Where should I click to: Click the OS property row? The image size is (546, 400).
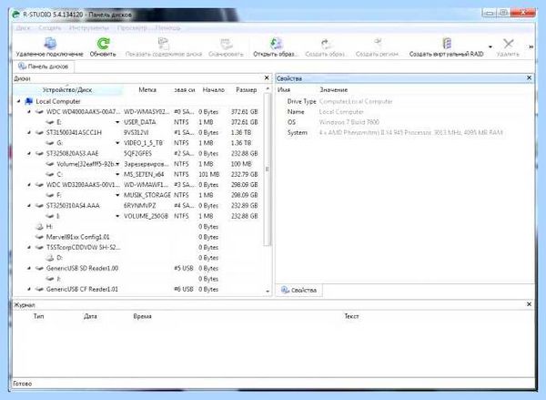(404, 122)
